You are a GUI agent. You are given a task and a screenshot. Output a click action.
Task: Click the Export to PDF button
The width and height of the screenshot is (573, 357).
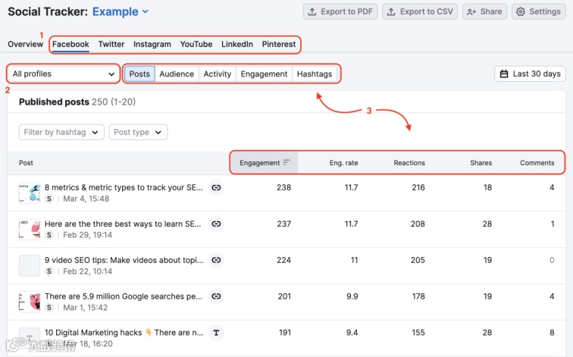(340, 11)
